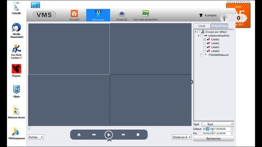Check the CAM02 checkbox
This screenshot has width=262, height=147.
coord(205,43)
